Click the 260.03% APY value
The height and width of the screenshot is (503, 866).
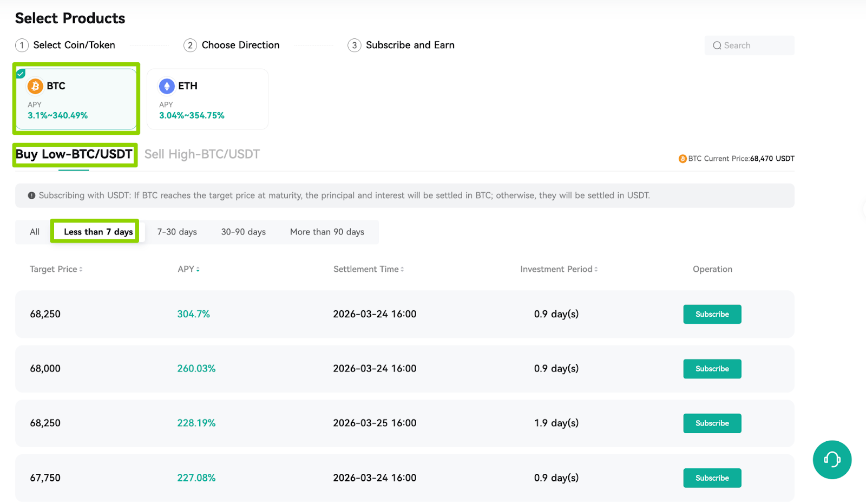[x=196, y=369]
